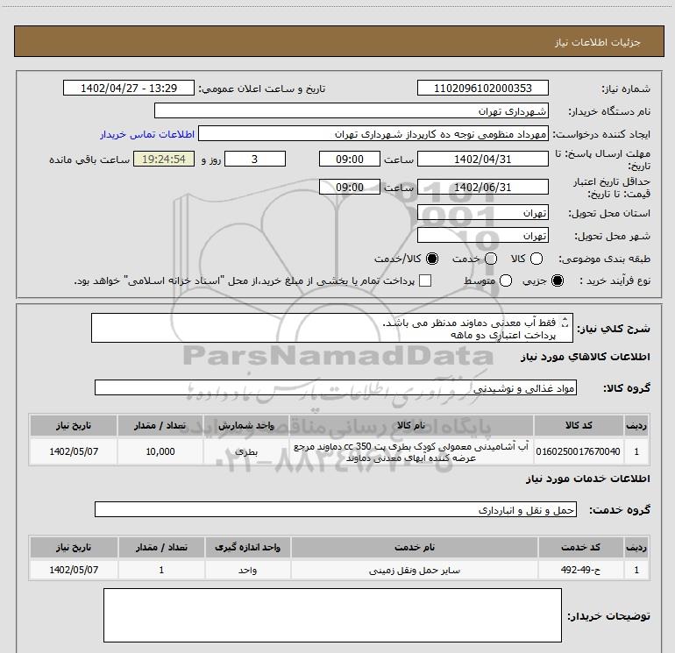Viewport: 675px width, 653px height.
Task: Toggle the اسناد خزانه اسلامی payment checkbox
Action: point(425,280)
